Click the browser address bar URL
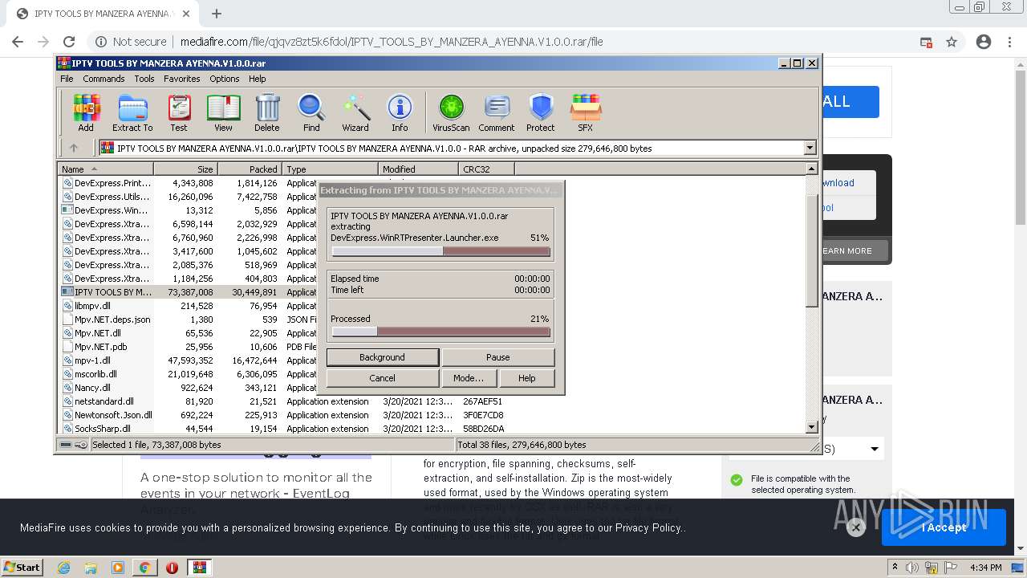 [x=392, y=42]
